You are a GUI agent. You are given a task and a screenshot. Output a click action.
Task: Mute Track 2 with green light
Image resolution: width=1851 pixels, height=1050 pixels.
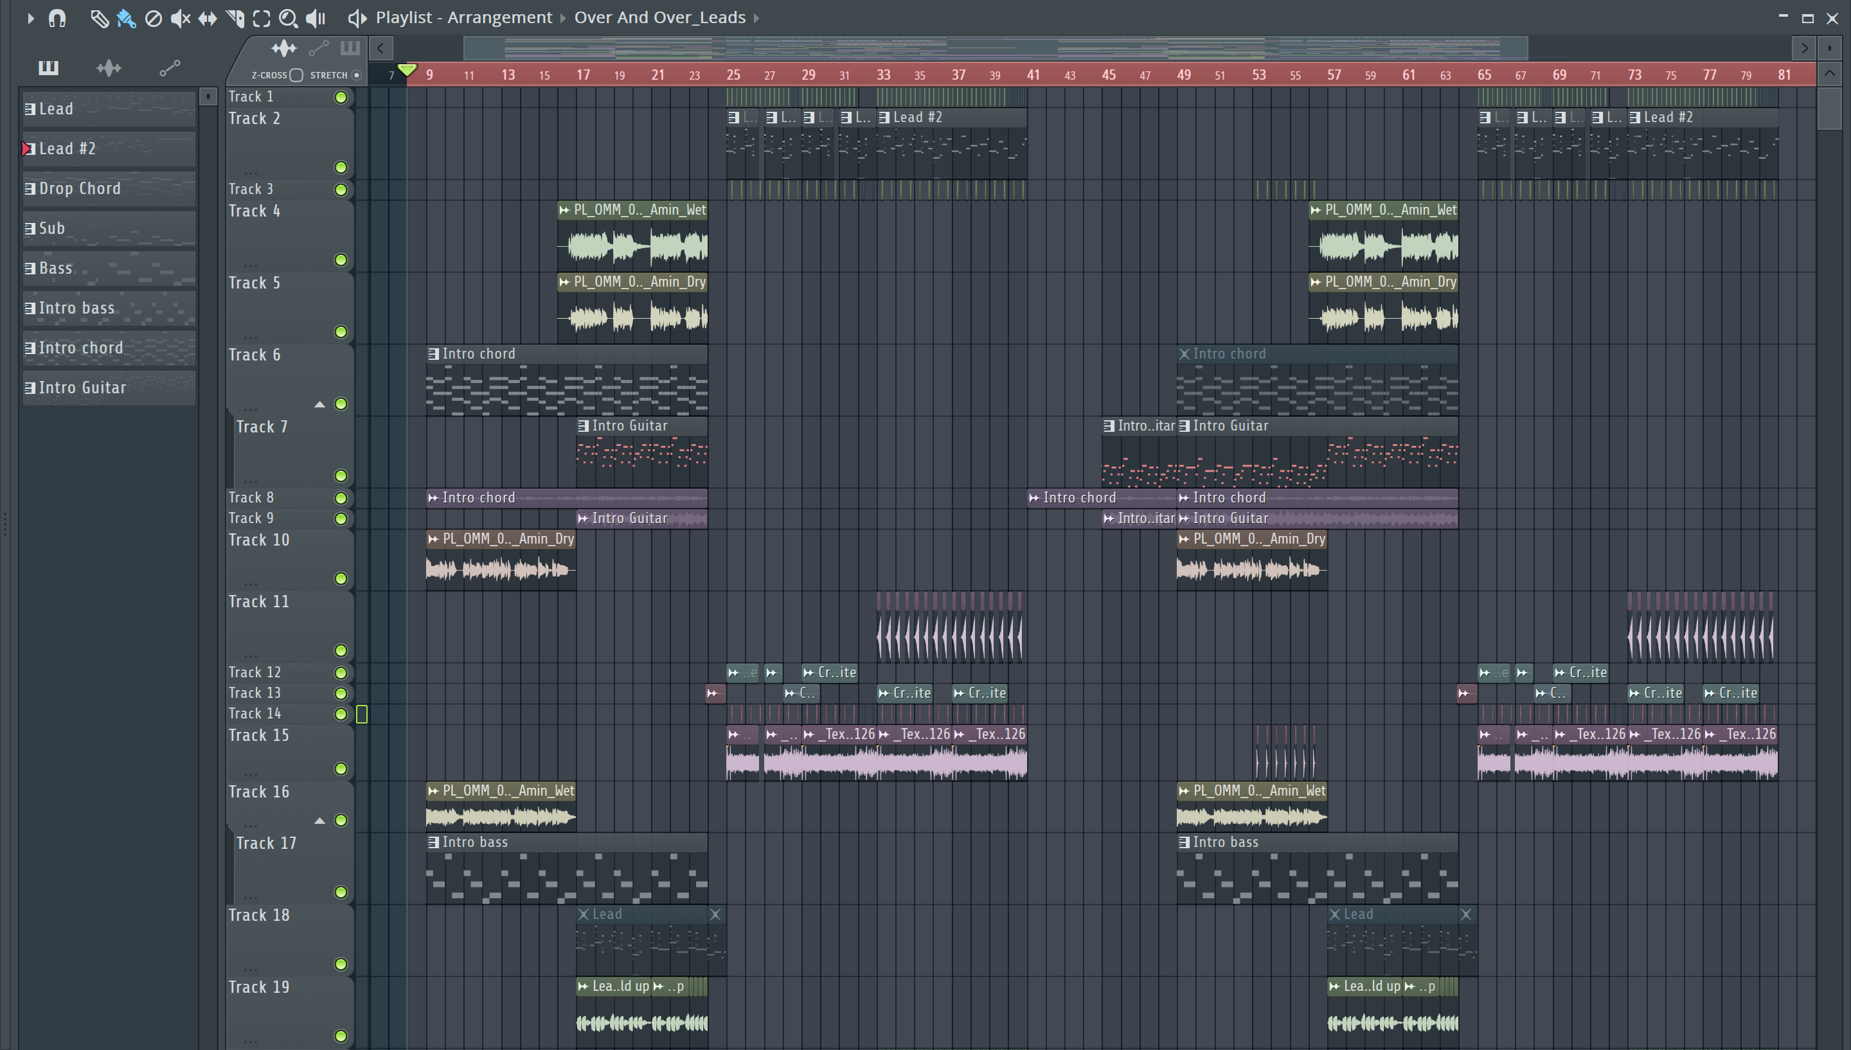[x=341, y=167]
